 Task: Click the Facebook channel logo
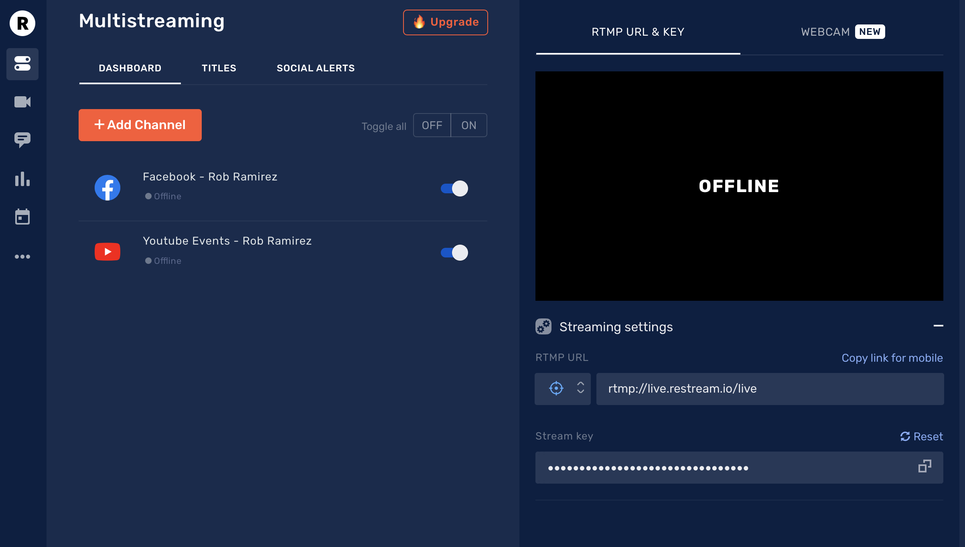[x=107, y=188]
